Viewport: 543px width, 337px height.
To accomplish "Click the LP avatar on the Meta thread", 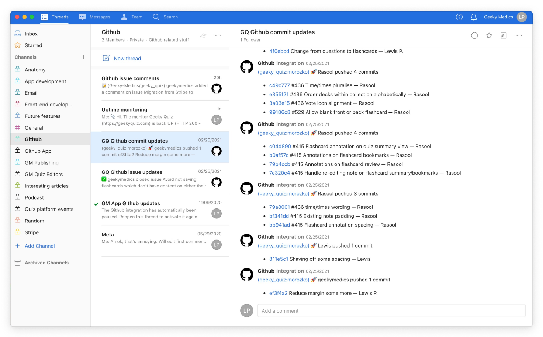I will (x=217, y=245).
